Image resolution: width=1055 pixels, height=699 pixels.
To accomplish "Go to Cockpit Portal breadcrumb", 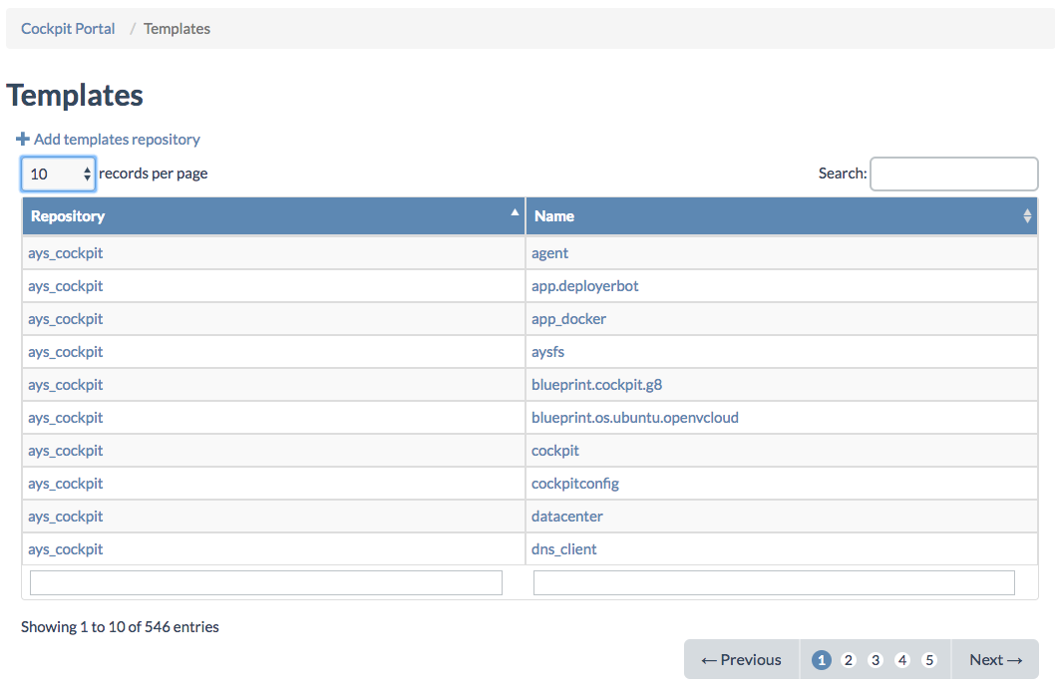I will pyautogui.click(x=68, y=29).
